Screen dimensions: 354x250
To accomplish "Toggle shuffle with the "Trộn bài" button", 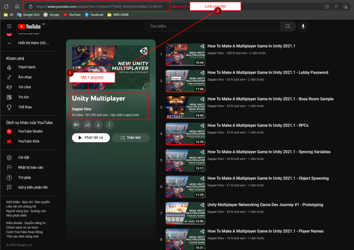I will coord(130,137).
